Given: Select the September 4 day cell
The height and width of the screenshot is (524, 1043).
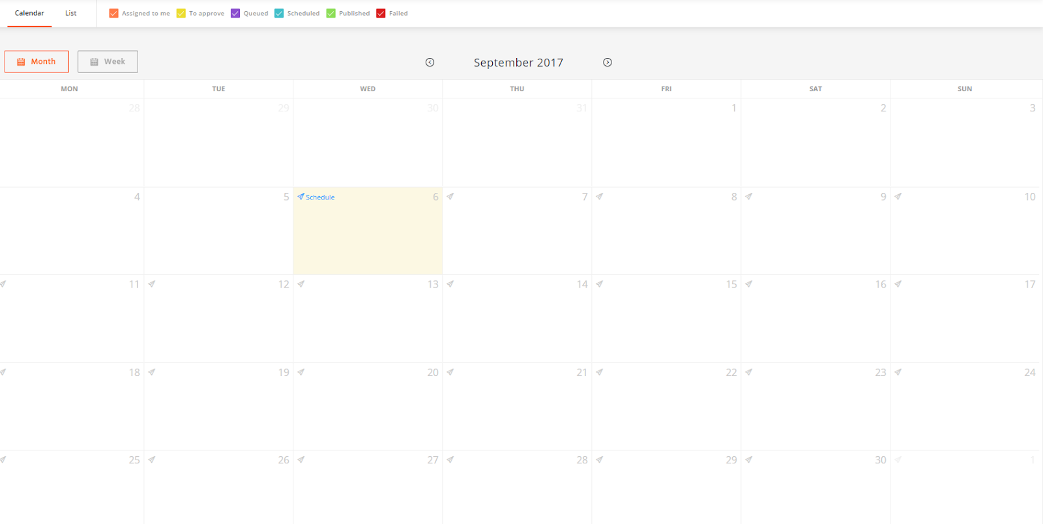Looking at the screenshot, I should (x=72, y=231).
